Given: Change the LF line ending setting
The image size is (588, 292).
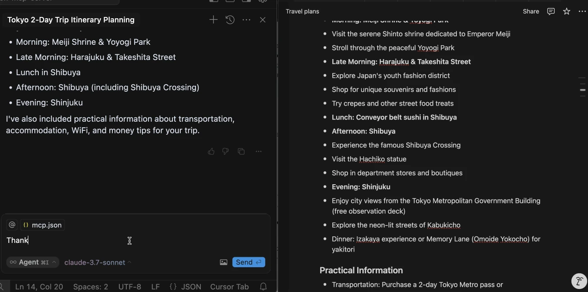Looking at the screenshot, I should coord(155,287).
